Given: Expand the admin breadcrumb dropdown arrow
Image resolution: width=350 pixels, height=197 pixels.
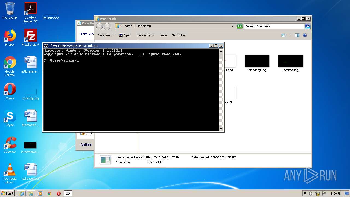Looking at the screenshot, I should 122,26.
